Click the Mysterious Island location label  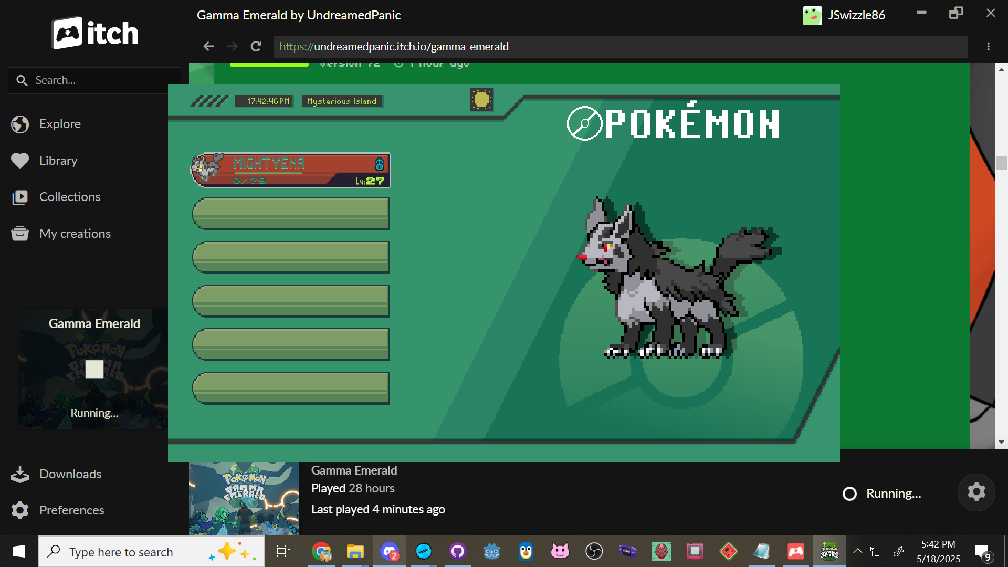click(342, 101)
